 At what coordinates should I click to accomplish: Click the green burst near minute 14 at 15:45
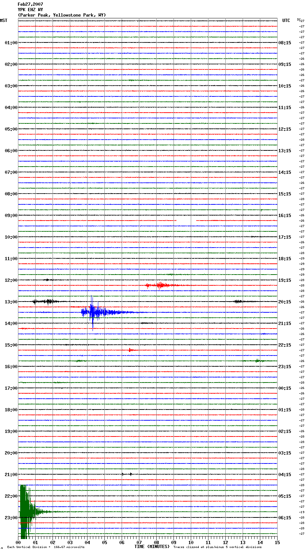(x=258, y=361)
